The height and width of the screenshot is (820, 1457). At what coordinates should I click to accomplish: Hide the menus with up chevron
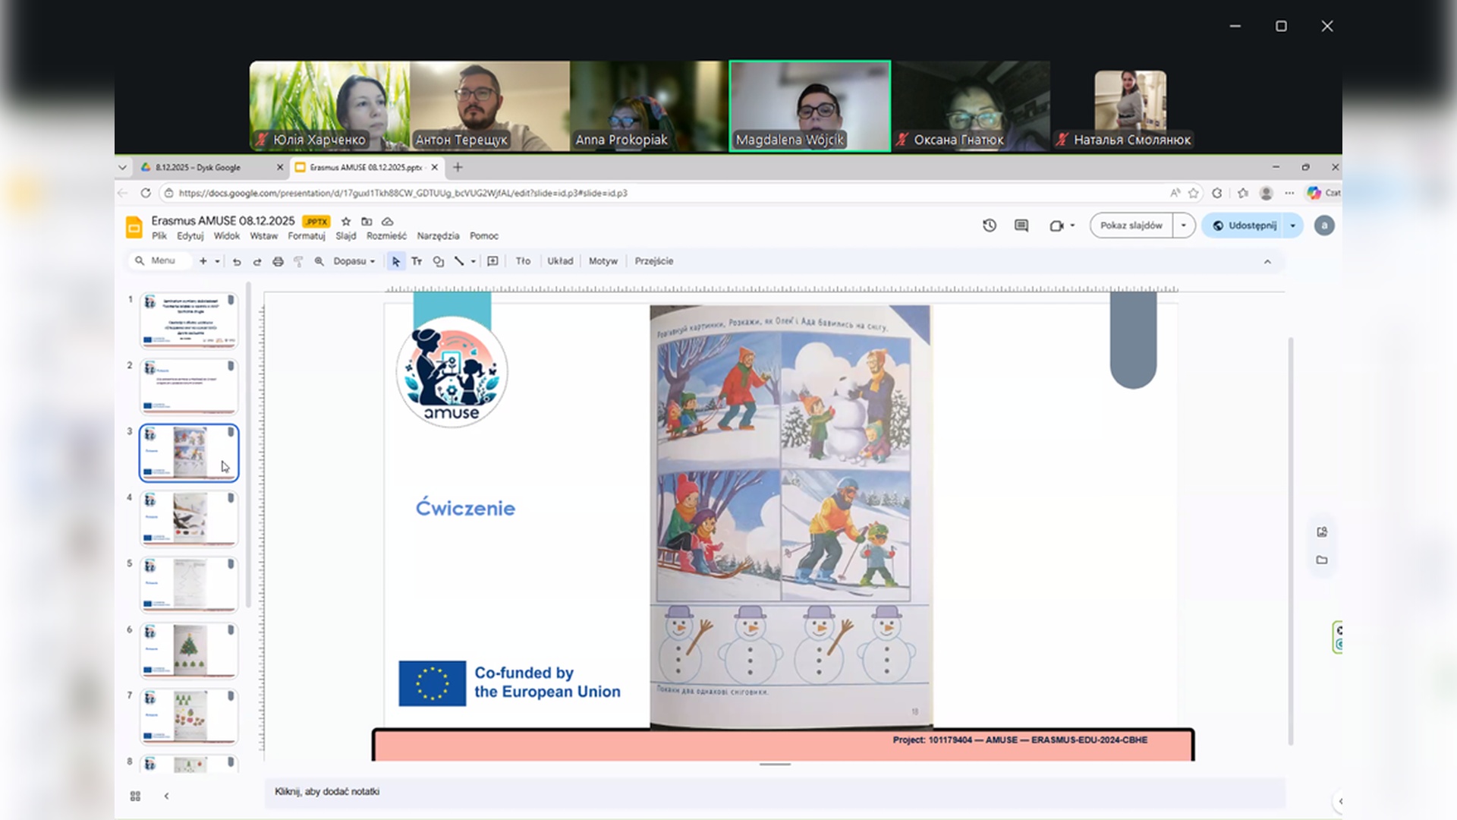(x=1267, y=261)
